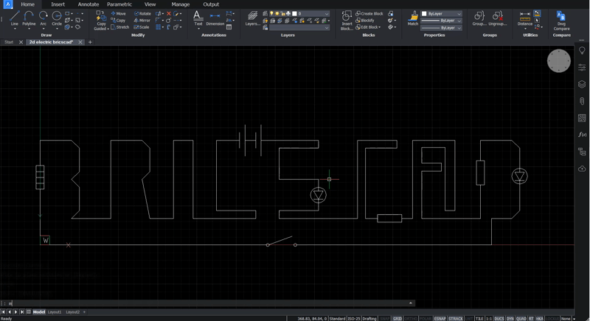Switch to the Layout1 tab

click(55, 312)
